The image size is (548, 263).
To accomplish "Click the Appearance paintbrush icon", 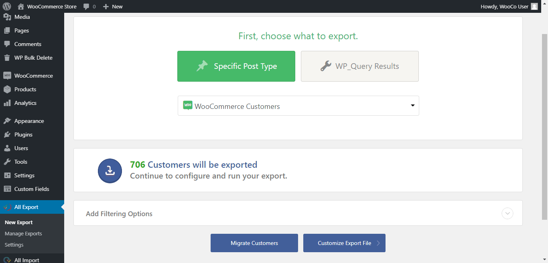I will point(7,121).
